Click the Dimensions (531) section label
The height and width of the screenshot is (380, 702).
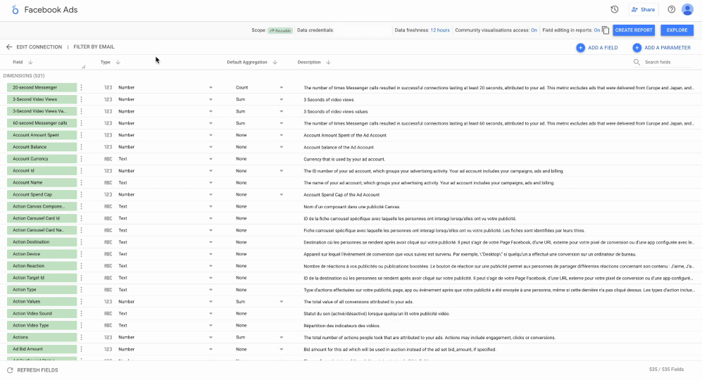click(24, 75)
